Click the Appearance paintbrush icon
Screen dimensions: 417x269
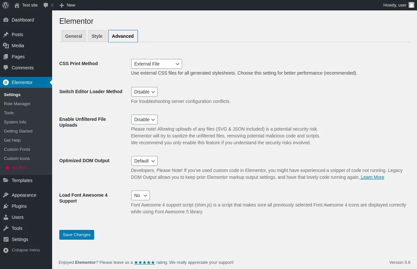(6, 195)
